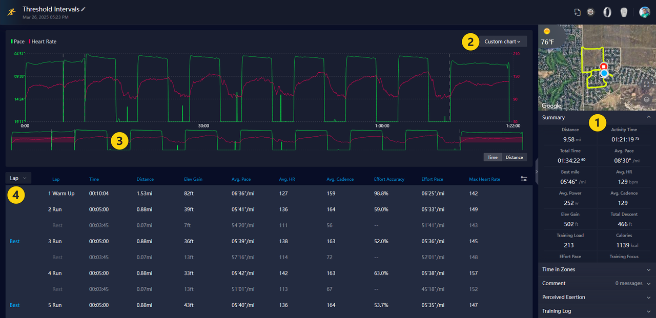Viewport: 656px width, 318px height.
Task: Switch chart x-axis to Distance
Action: [514, 157]
